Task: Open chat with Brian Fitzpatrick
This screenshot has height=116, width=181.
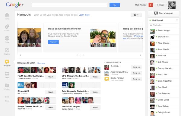Action: [164, 82]
